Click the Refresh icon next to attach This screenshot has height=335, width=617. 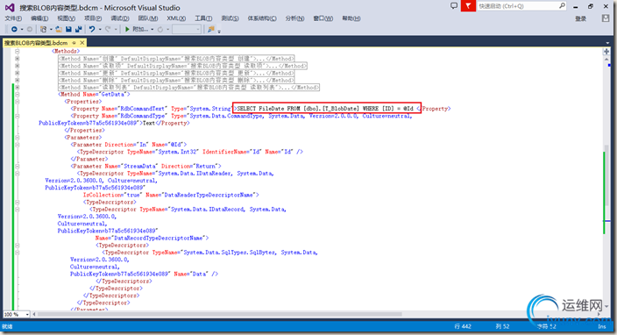160,29
